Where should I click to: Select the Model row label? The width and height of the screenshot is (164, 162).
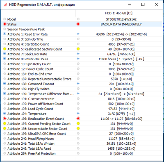tap(11, 19)
